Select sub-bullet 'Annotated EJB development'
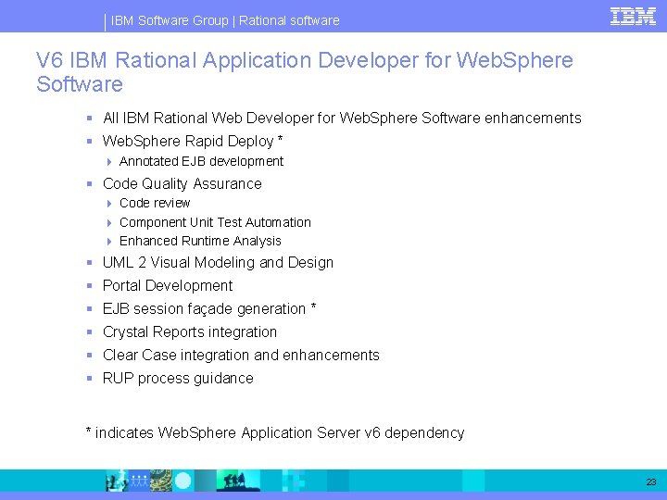Screen dimensions: 667x500 (x=201, y=161)
